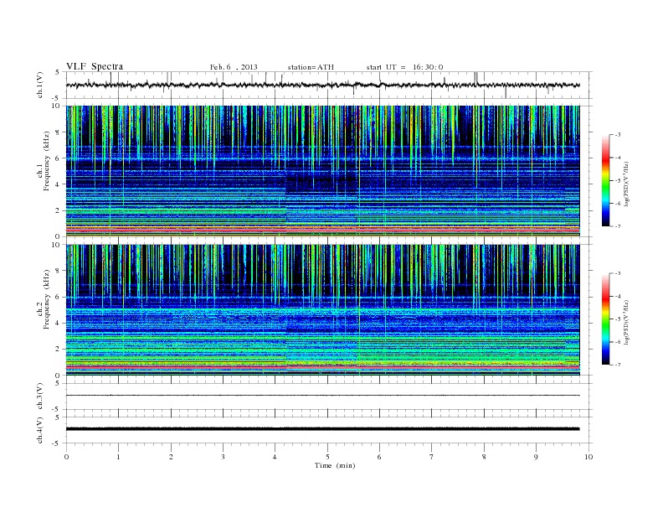Viewport: 663px width, 513px height.
Task: Click the "station=ATH" header text
Action: coord(311,67)
